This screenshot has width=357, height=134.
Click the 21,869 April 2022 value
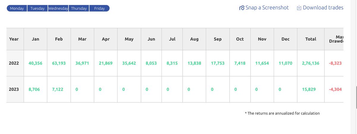[x=106, y=63]
